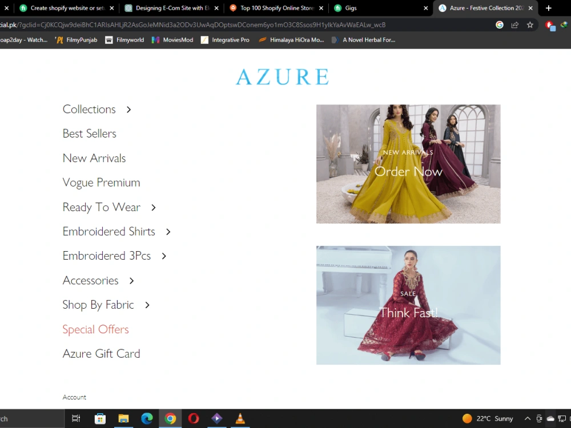Click the display settings tray icon
Image resolution: width=571 pixels, height=428 pixels.
562,418
